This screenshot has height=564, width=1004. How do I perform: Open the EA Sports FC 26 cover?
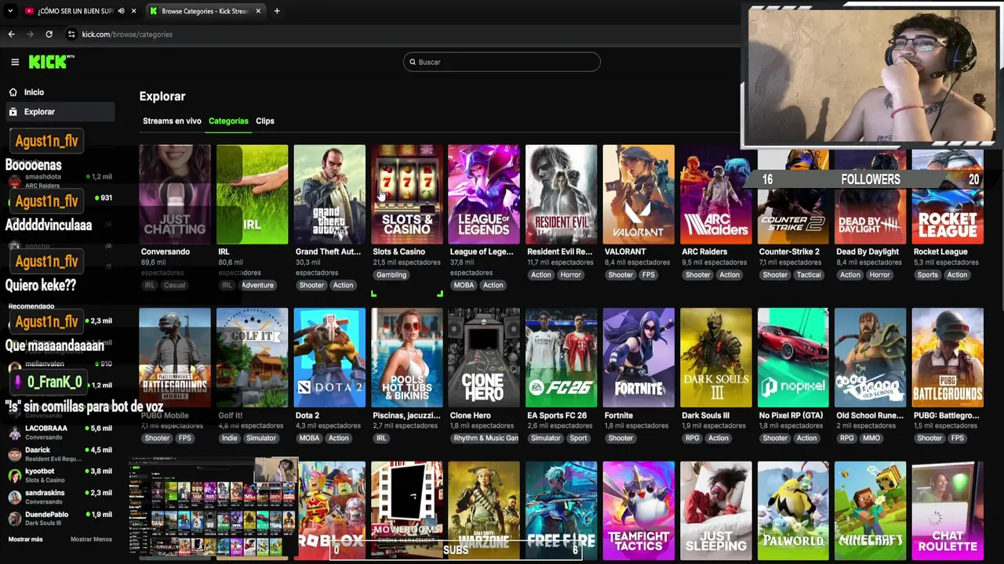561,357
